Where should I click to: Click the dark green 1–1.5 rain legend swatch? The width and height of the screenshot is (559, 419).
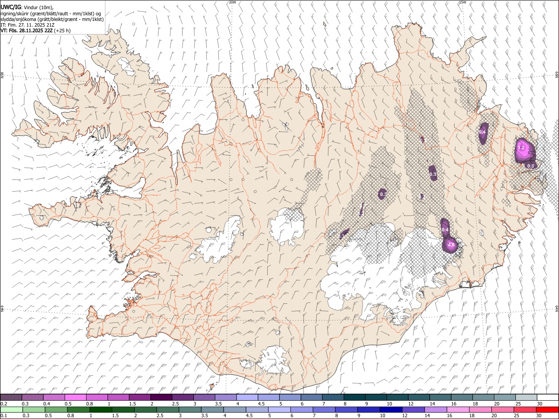click(x=100, y=409)
